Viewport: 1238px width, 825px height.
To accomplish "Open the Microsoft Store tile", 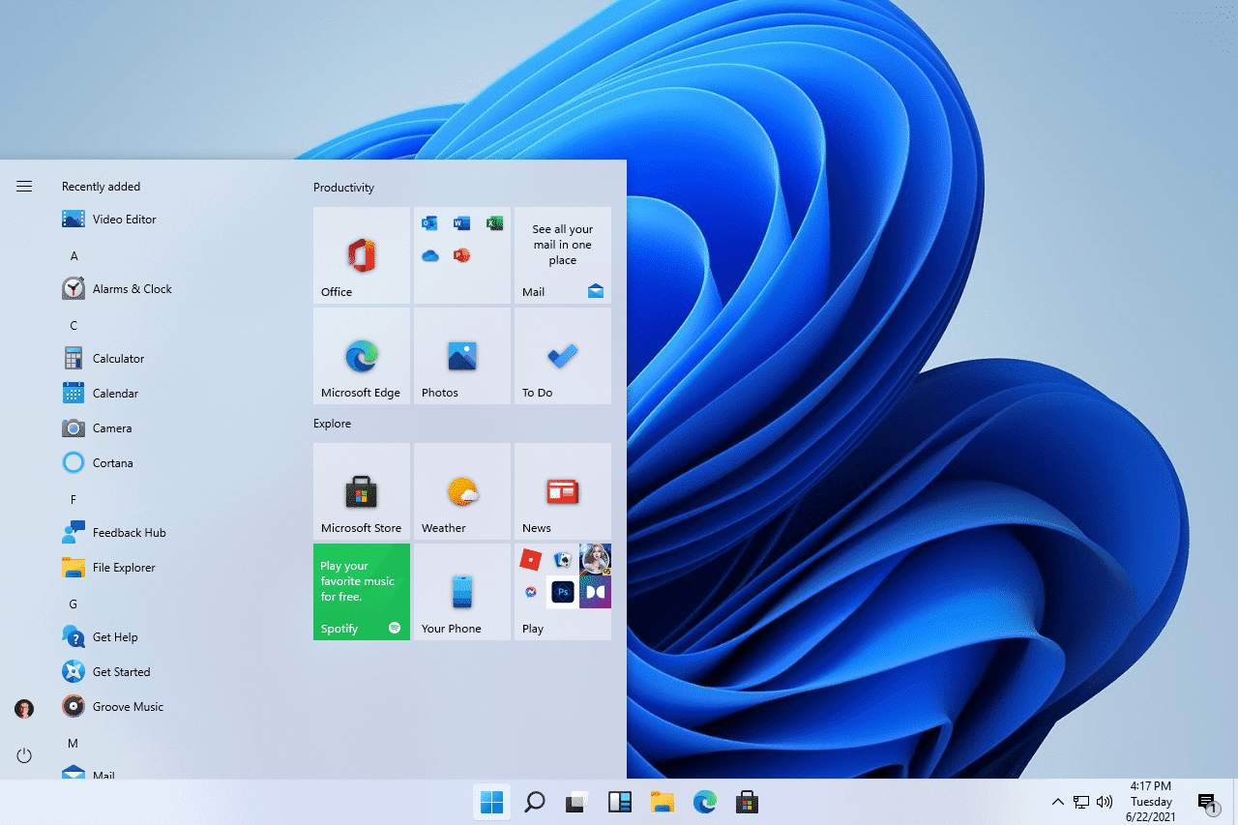I will click(361, 491).
